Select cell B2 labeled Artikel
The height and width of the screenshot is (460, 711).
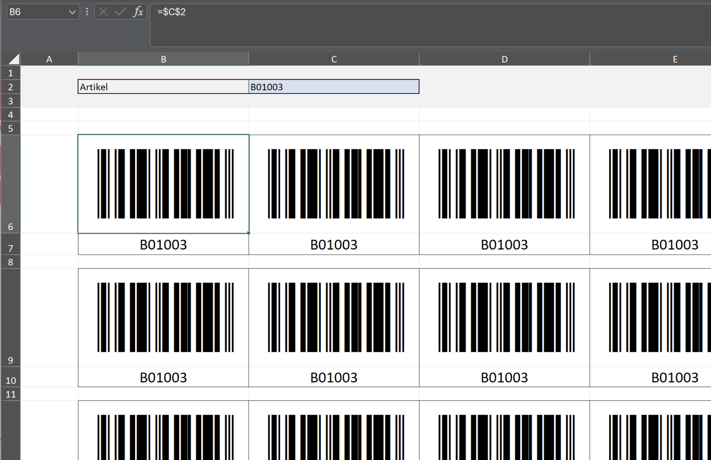pos(163,87)
